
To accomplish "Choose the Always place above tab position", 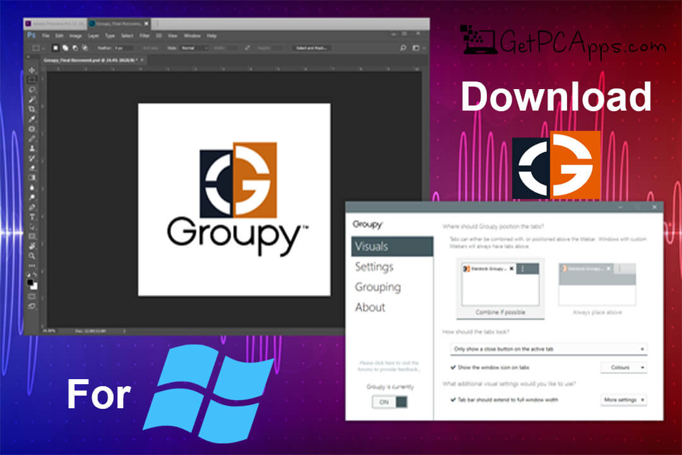I will [x=597, y=289].
